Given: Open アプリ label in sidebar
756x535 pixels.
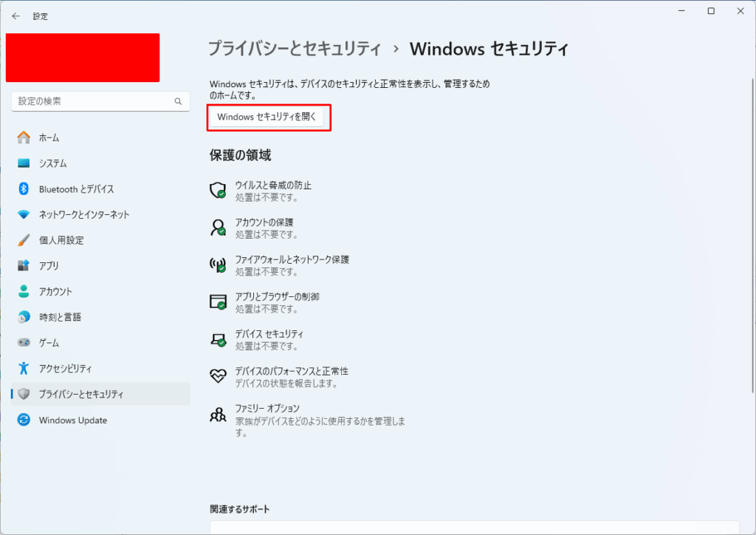Looking at the screenshot, I should (x=49, y=266).
